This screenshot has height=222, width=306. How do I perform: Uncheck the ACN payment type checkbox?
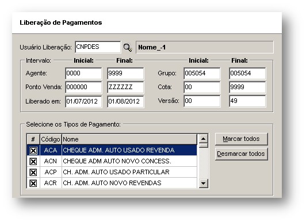click(x=33, y=162)
